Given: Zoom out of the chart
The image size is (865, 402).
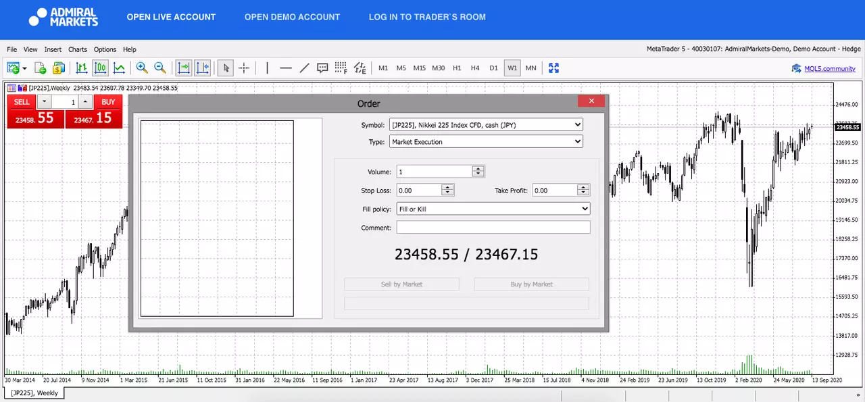Looking at the screenshot, I should [160, 68].
